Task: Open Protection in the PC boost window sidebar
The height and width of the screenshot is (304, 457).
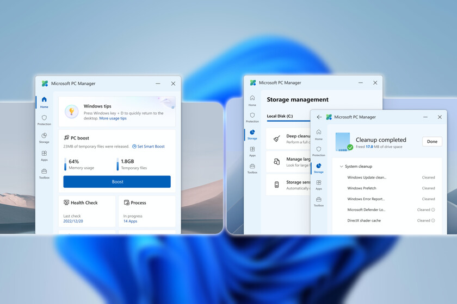Action: 44,119
